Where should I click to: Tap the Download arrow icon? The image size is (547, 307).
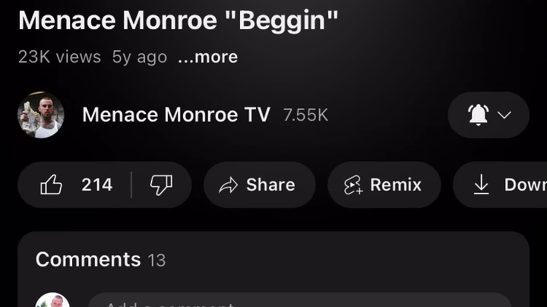[x=482, y=185]
